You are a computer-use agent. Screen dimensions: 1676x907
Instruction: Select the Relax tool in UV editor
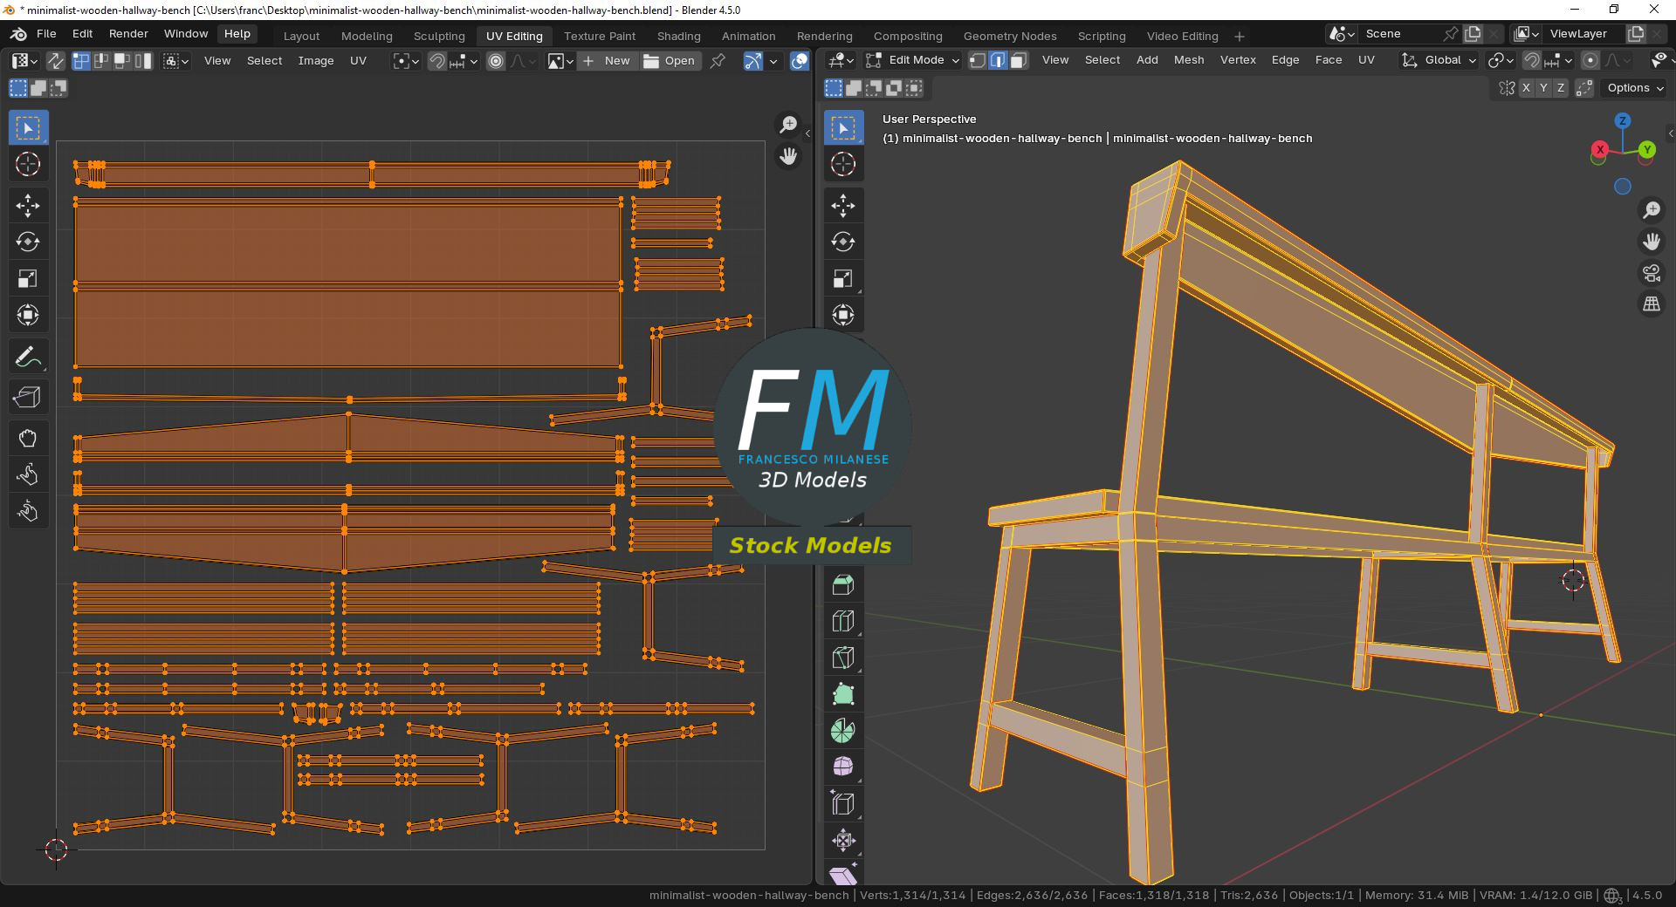(28, 474)
